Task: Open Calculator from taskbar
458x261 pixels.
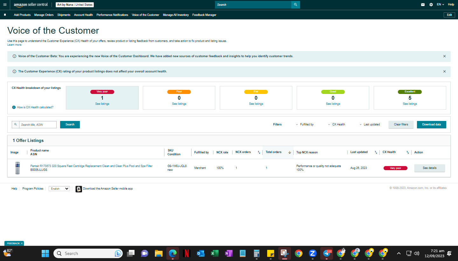Action: (x=257, y=253)
